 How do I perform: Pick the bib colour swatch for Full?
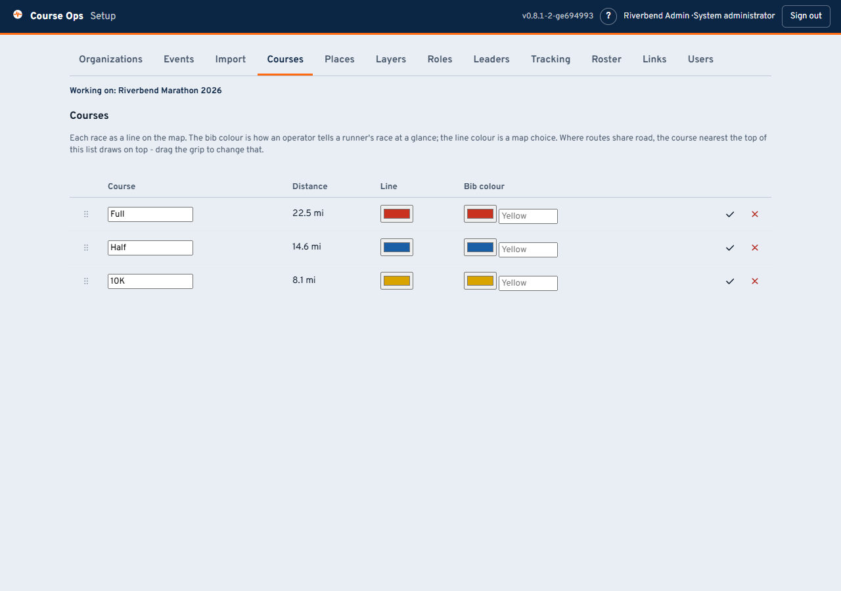(x=480, y=213)
